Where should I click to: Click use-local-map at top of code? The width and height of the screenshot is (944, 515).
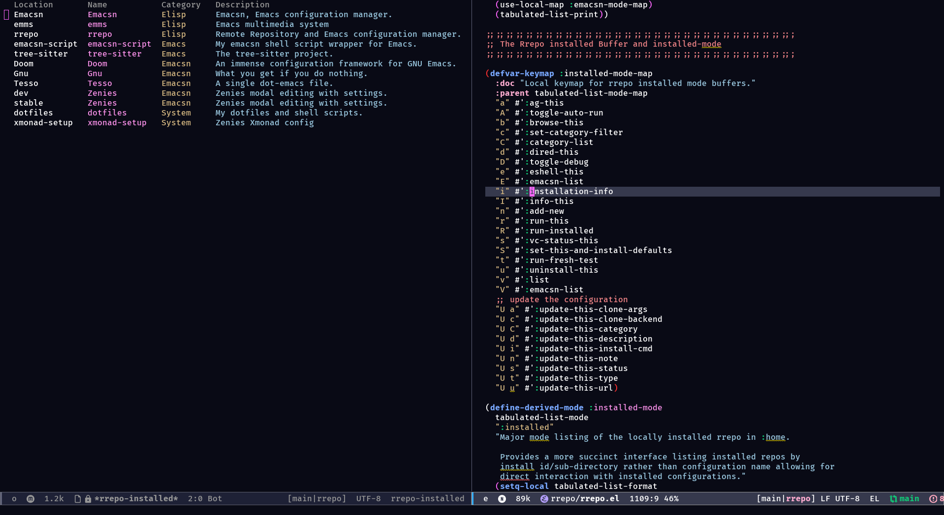point(532,5)
